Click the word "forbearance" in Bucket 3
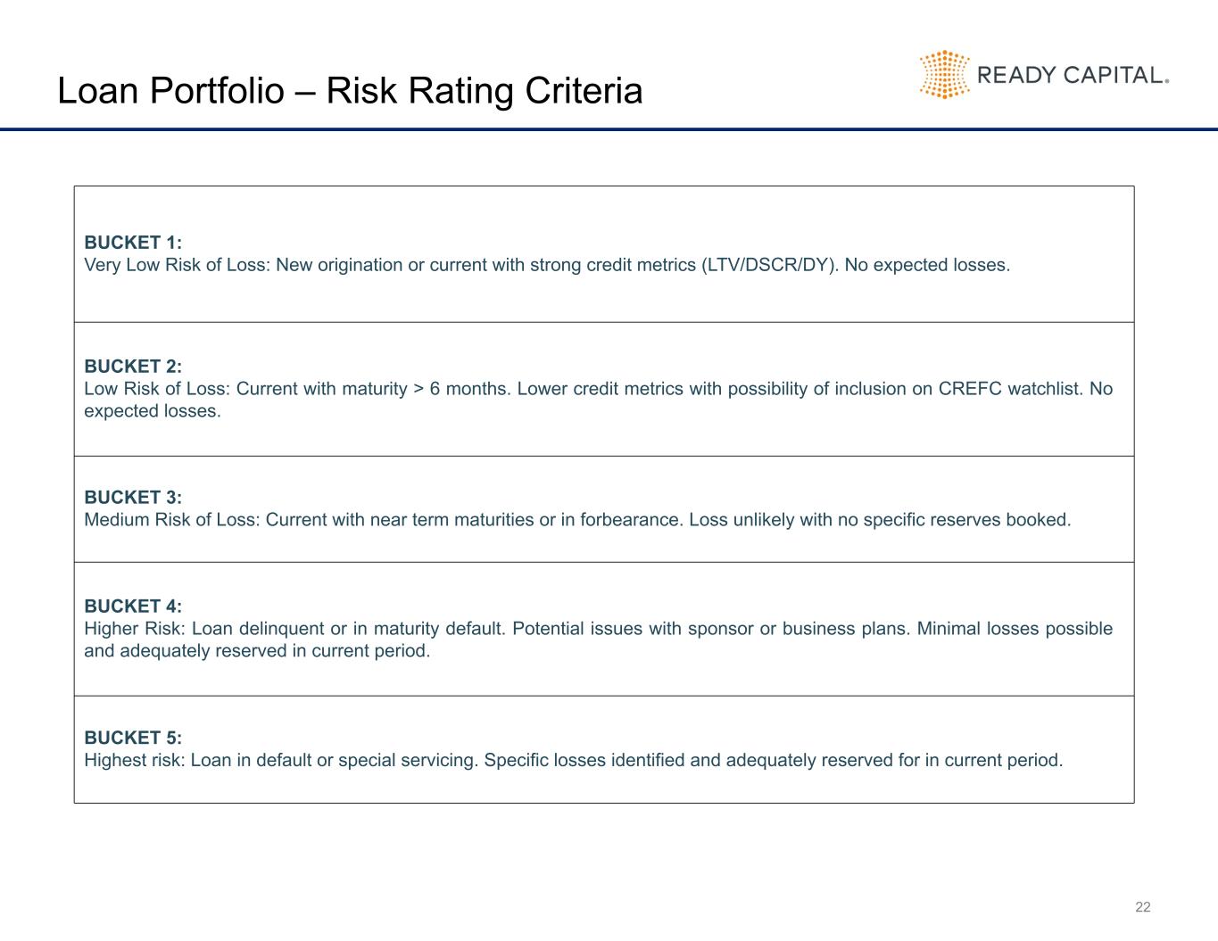 pyautogui.click(x=631, y=520)
